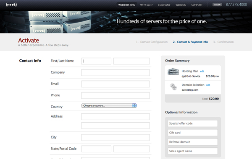Open the WHY (mt)? menu item
The width and height of the screenshot is (252, 159).
146,5
